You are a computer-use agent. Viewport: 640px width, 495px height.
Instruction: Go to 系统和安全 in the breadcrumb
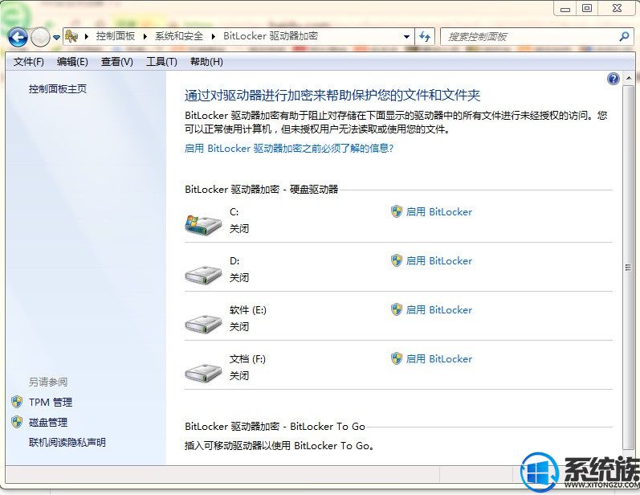point(179,36)
